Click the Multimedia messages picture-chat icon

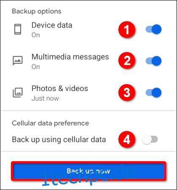[18, 61]
